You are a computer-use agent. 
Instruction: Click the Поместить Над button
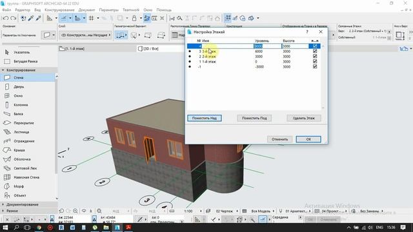205,118
